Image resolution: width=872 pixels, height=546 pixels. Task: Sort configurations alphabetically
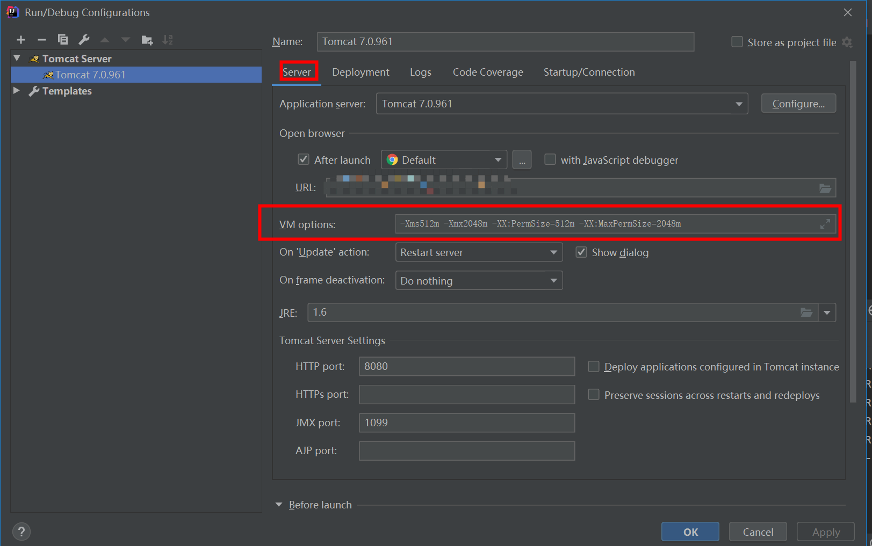167,39
